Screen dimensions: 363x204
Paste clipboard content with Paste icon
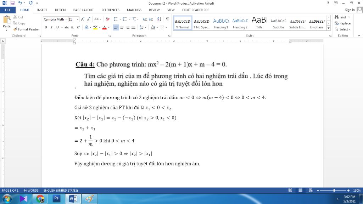6,20
